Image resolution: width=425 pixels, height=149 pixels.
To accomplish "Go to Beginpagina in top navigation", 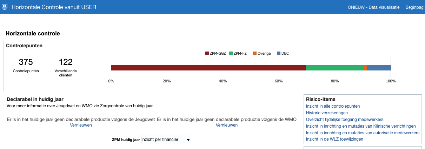I will [415, 7].
